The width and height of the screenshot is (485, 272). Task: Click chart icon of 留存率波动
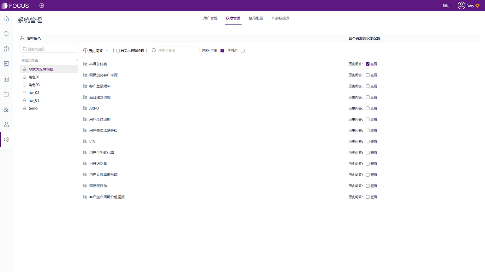85,186
